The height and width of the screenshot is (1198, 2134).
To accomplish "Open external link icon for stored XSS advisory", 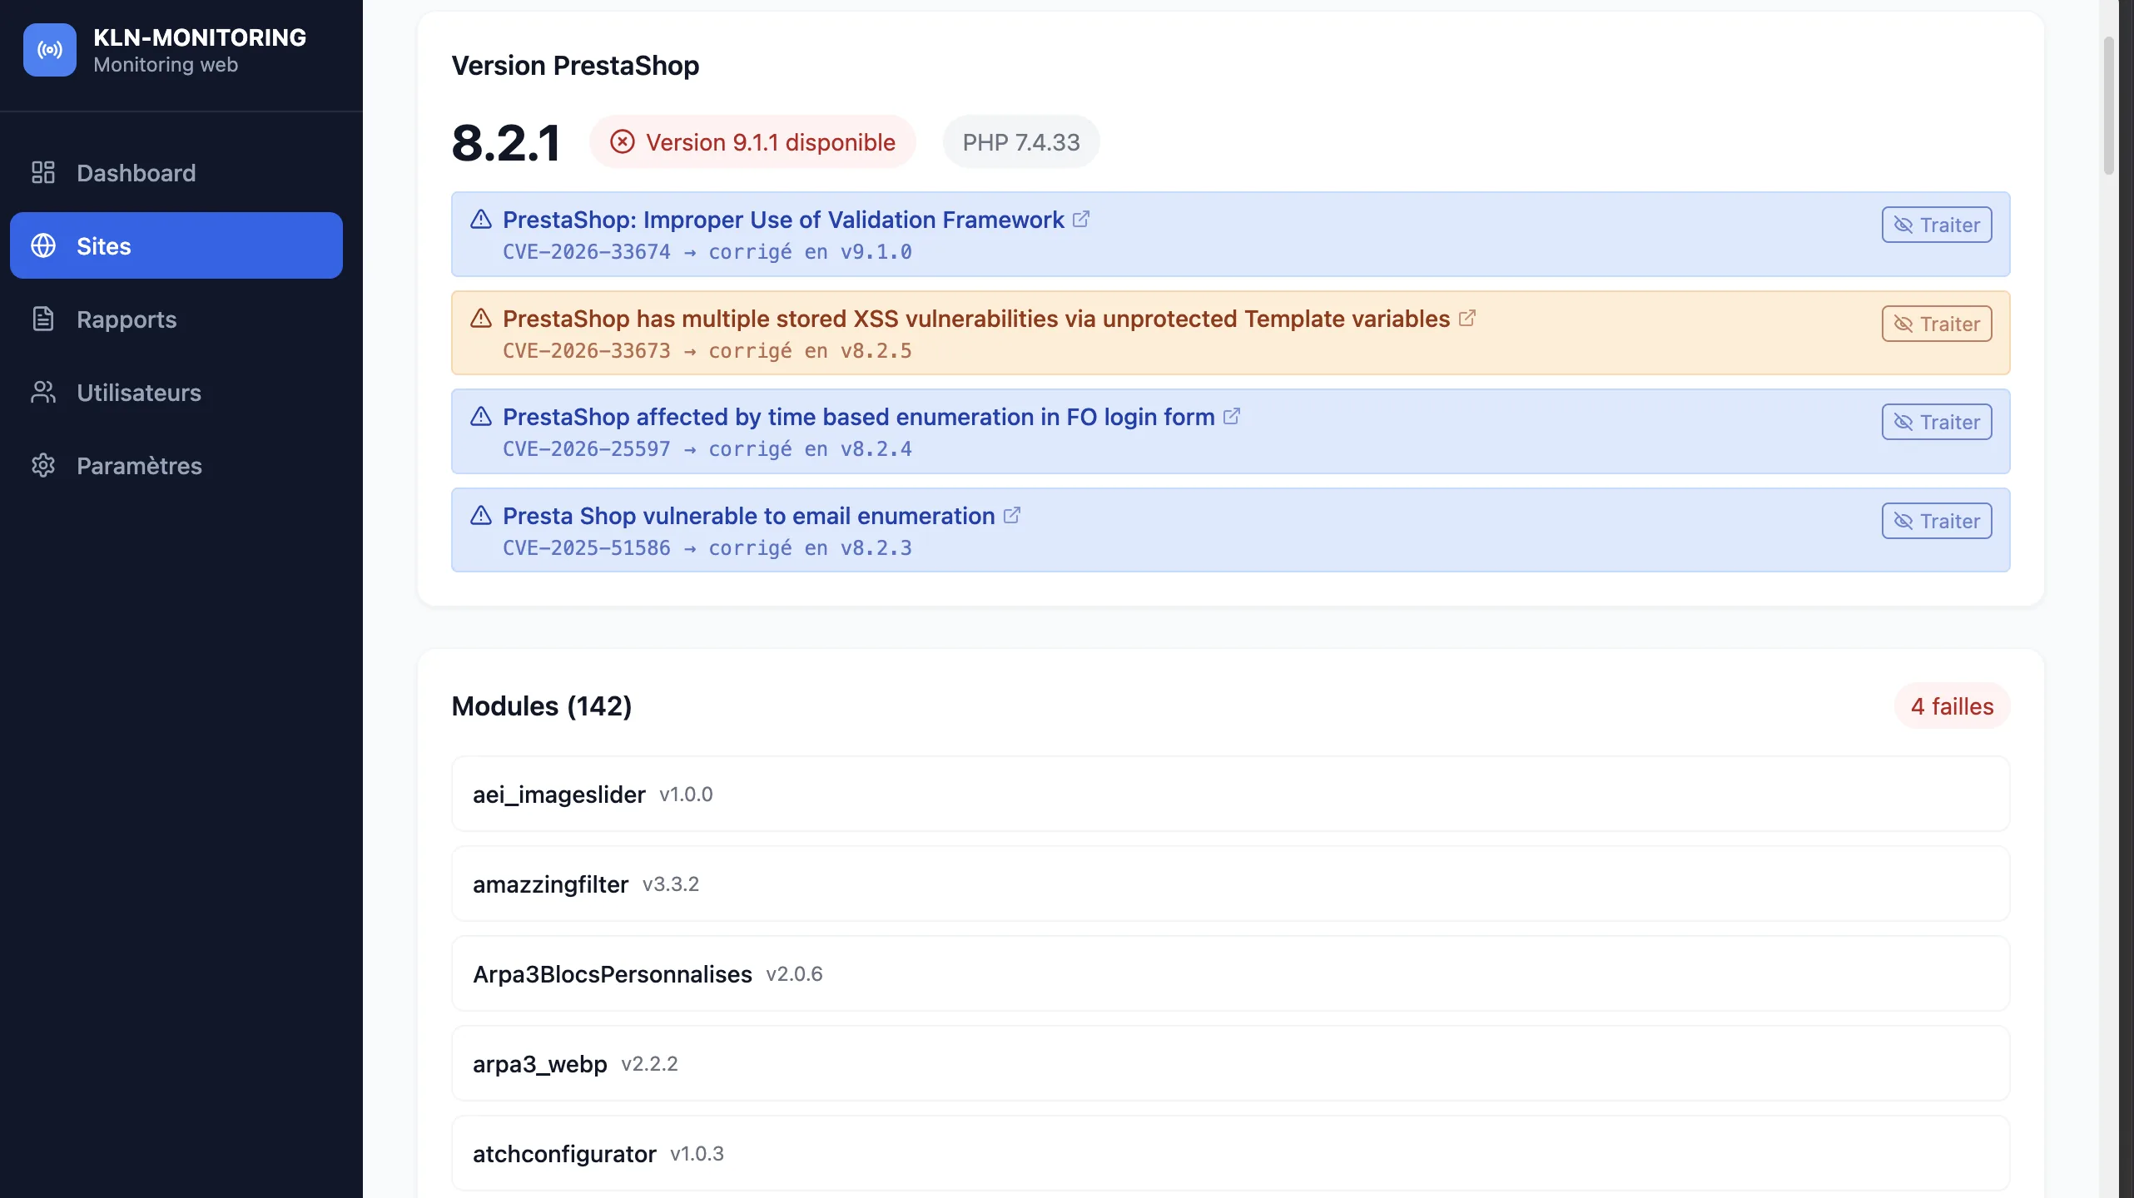I will [1467, 318].
